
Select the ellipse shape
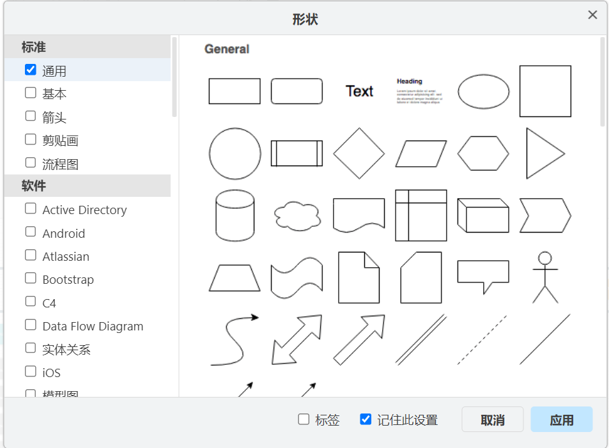pyautogui.click(x=483, y=91)
